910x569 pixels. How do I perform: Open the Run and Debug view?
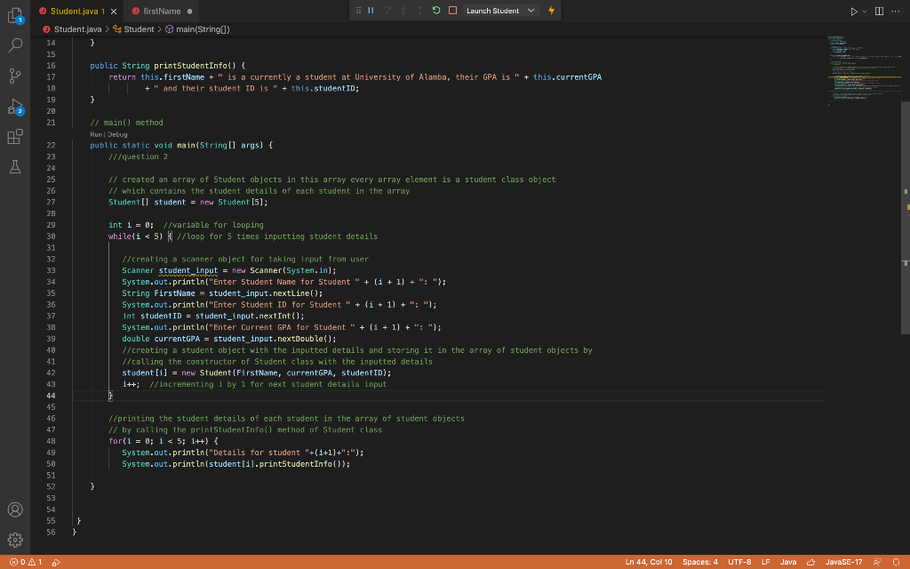point(15,107)
